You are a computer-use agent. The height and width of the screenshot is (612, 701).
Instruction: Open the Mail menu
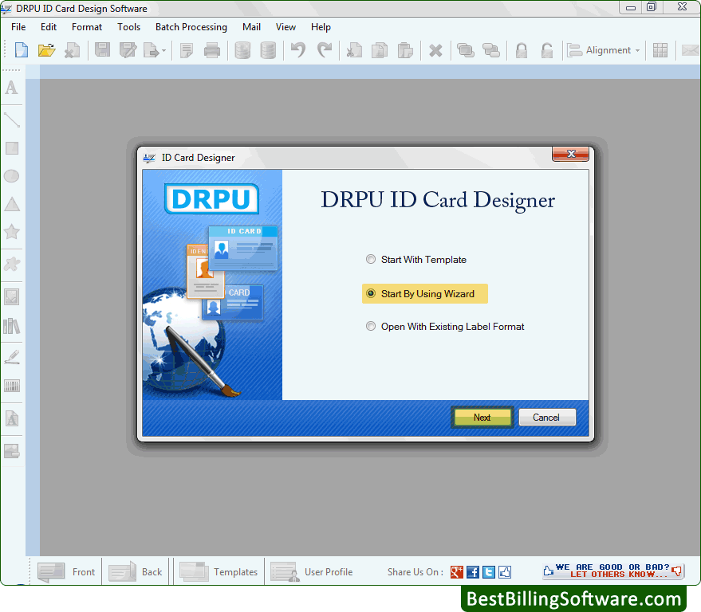click(251, 27)
